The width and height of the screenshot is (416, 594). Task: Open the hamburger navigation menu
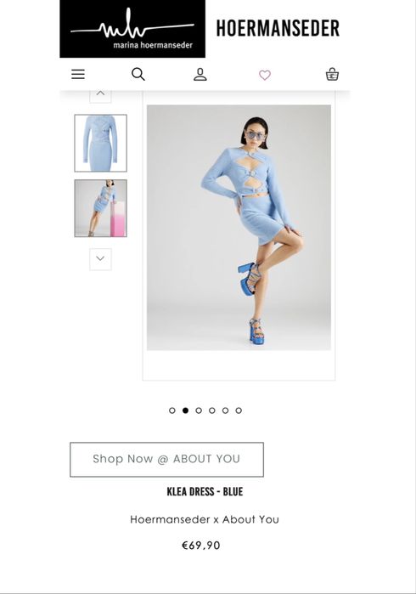[x=78, y=74]
